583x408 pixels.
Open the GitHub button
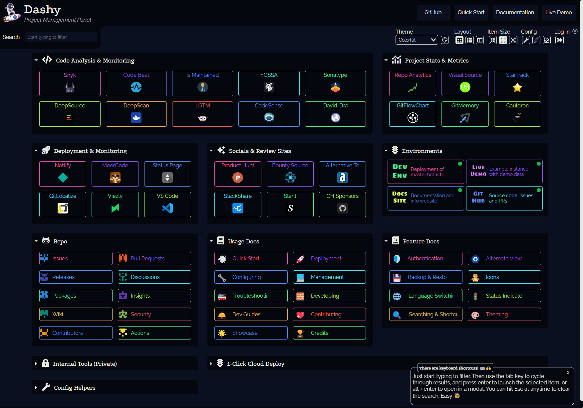point(433,12)
